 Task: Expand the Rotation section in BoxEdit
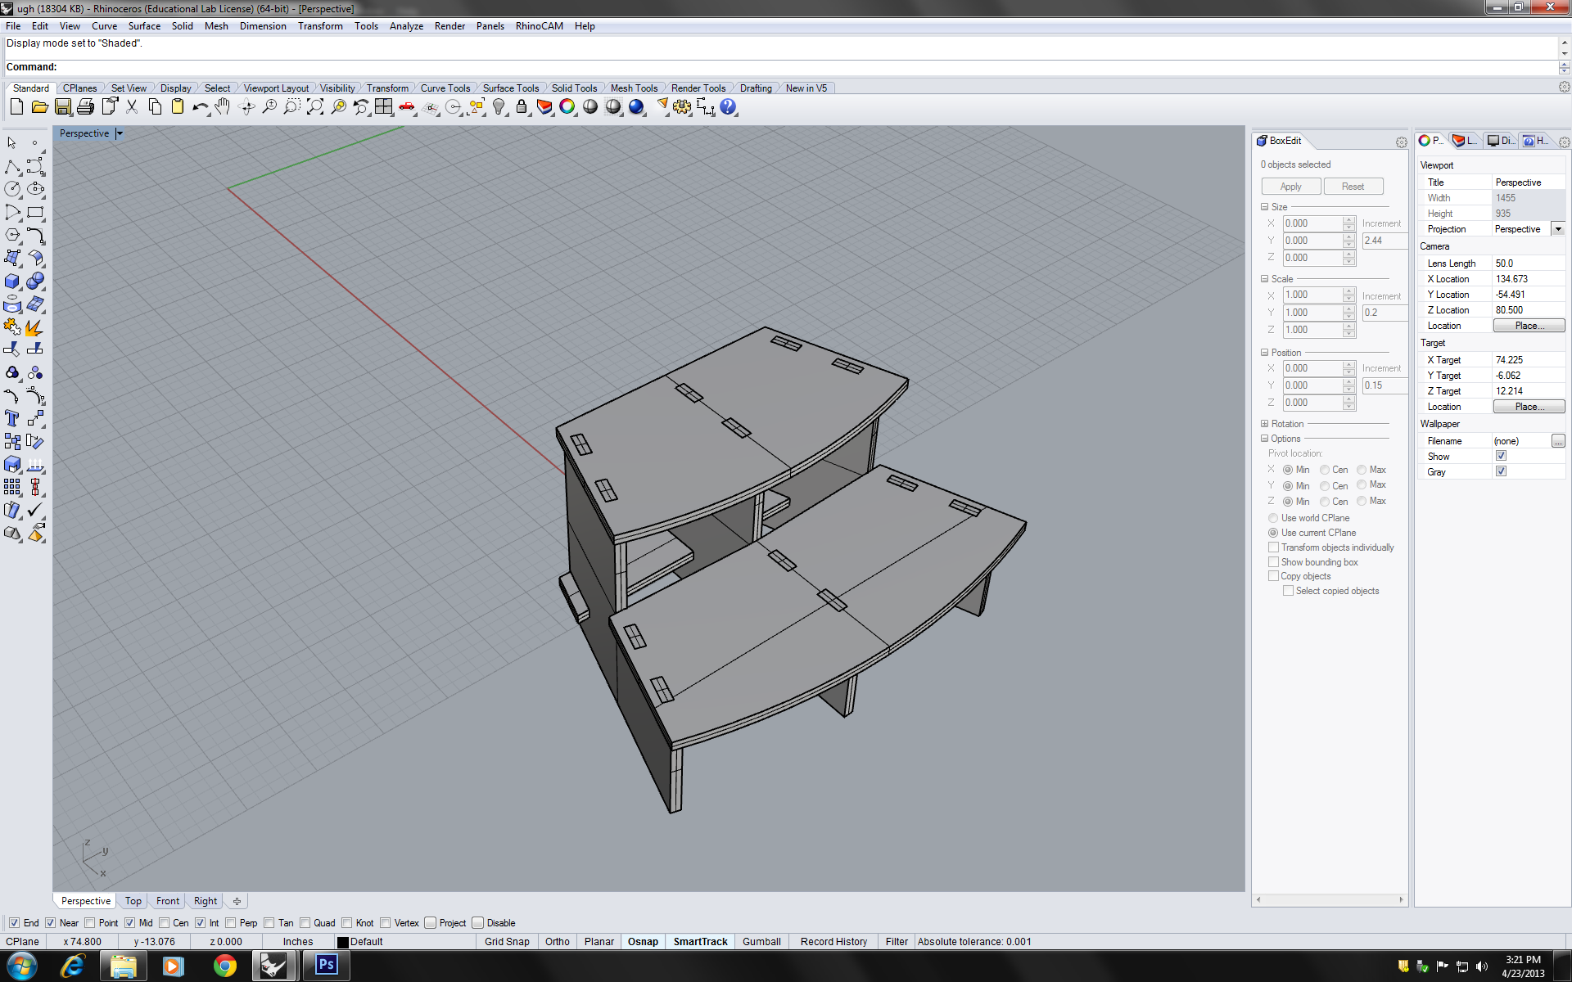1264,424
